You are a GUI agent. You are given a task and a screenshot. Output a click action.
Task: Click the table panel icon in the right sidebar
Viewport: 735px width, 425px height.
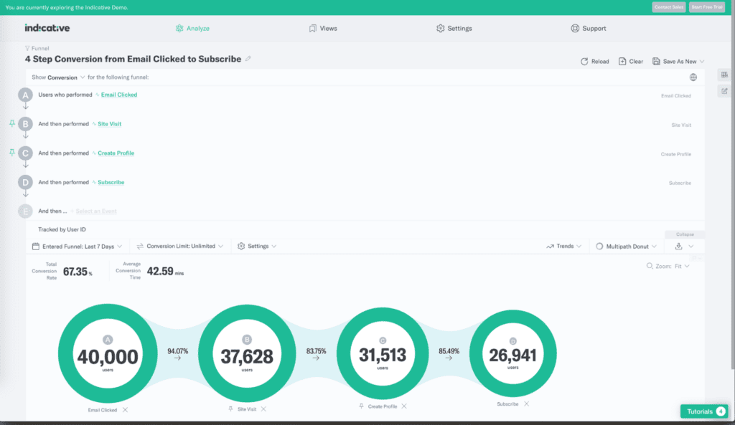(x=724, y=74)
